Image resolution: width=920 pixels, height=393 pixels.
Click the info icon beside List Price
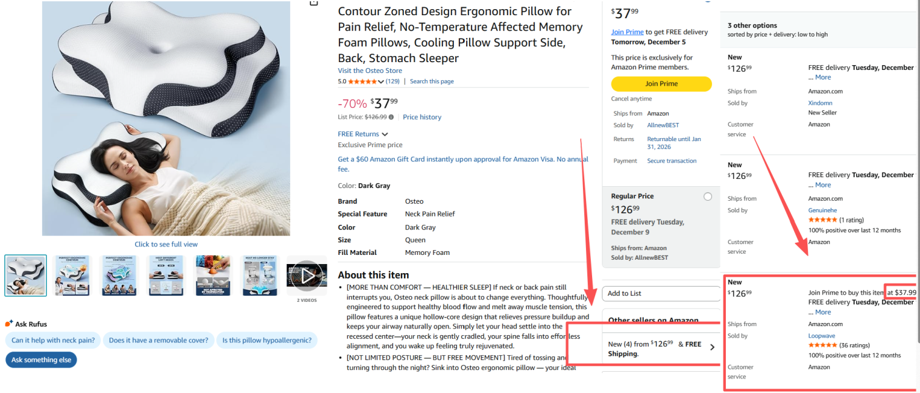[391, 117]
